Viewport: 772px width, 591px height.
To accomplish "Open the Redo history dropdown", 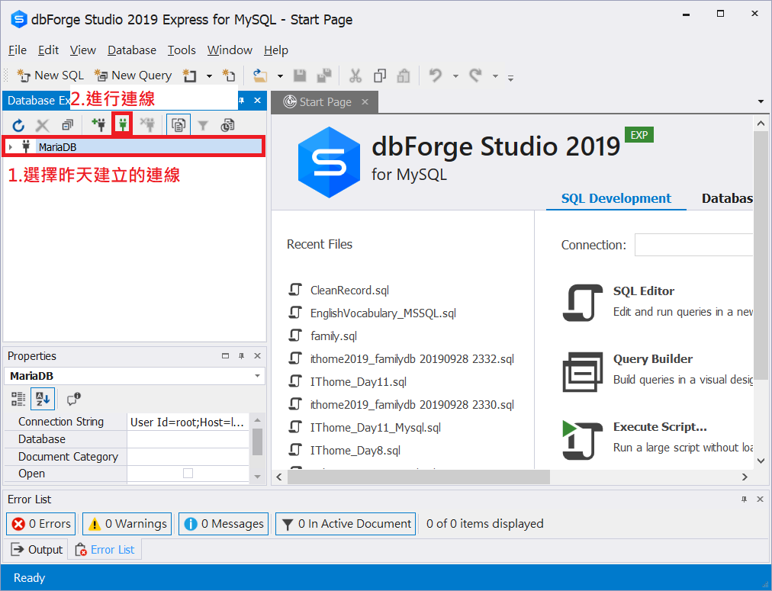I will click(495, 76).
